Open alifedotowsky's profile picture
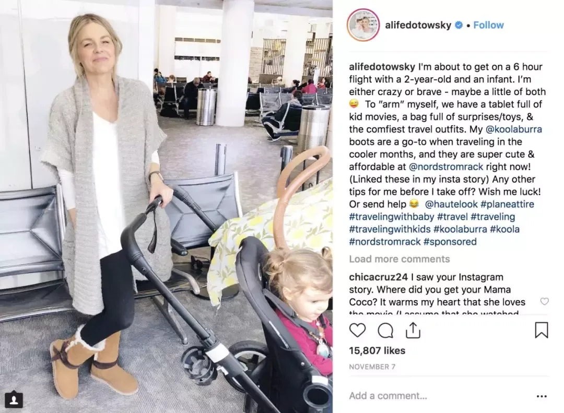 click(x=363, y=25)
